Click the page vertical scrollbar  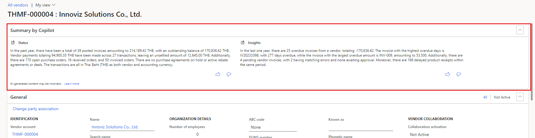(532, 62)
